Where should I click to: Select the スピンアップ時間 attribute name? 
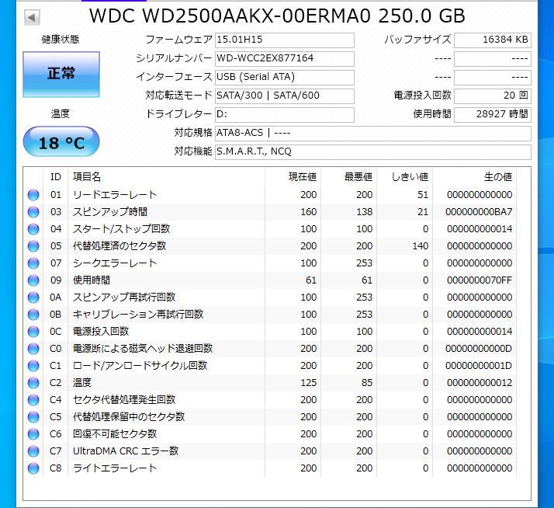click(110, 212)
